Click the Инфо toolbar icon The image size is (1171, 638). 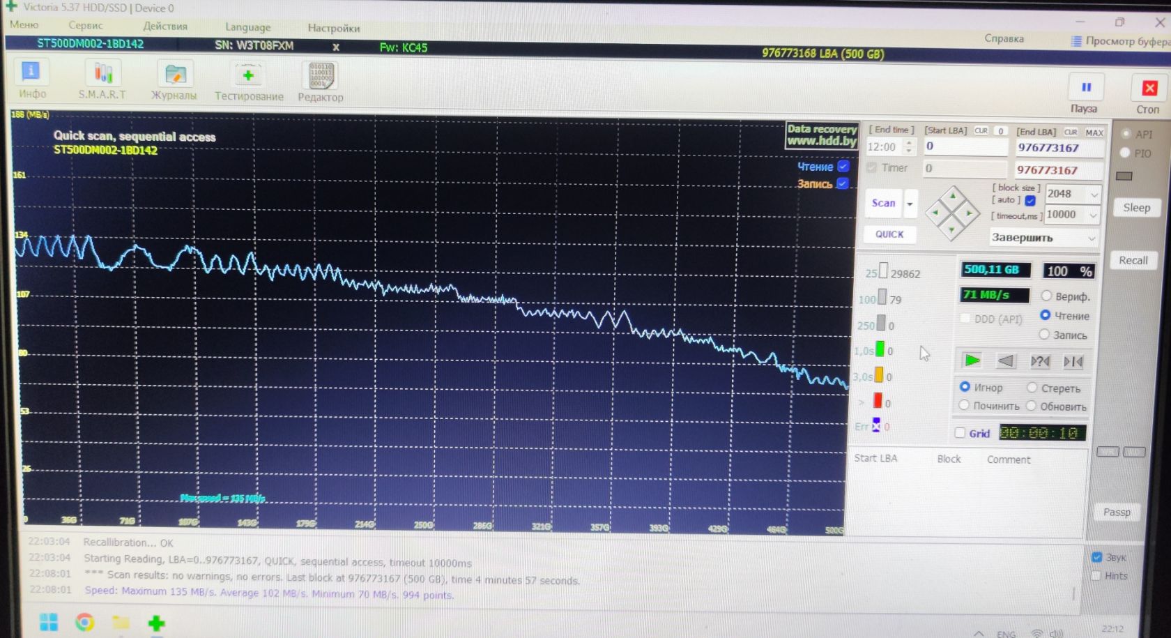(x=31, y=72)
